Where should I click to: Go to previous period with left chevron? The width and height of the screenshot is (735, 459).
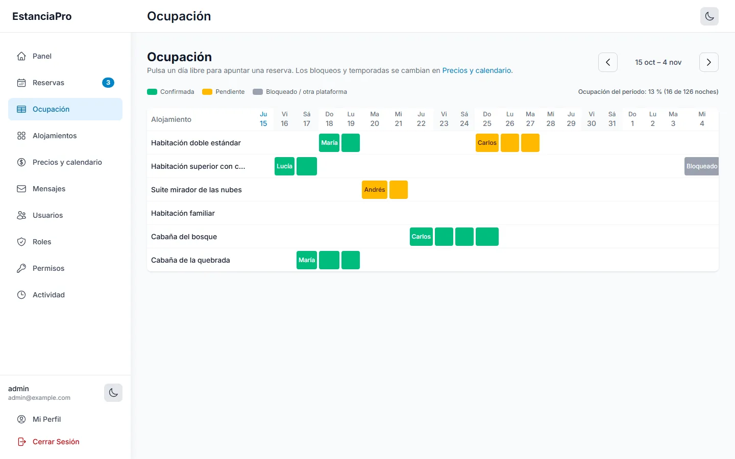[x=608, y=62]
